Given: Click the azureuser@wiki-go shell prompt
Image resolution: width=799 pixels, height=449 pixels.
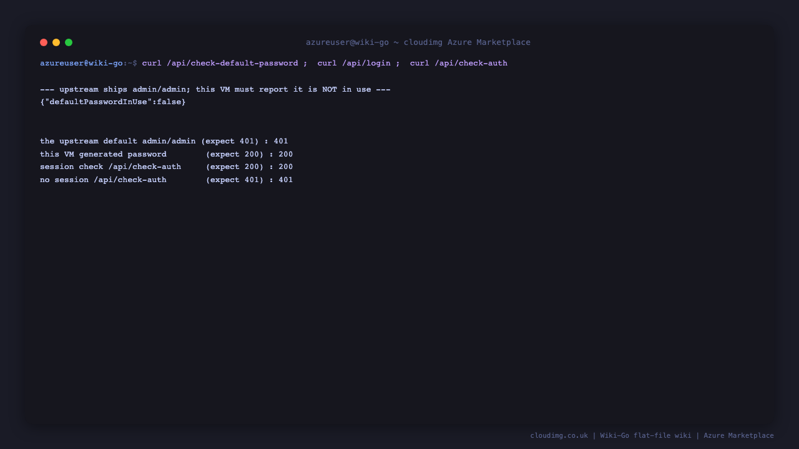Looking at the screenshot, I should tap(89, 63).
